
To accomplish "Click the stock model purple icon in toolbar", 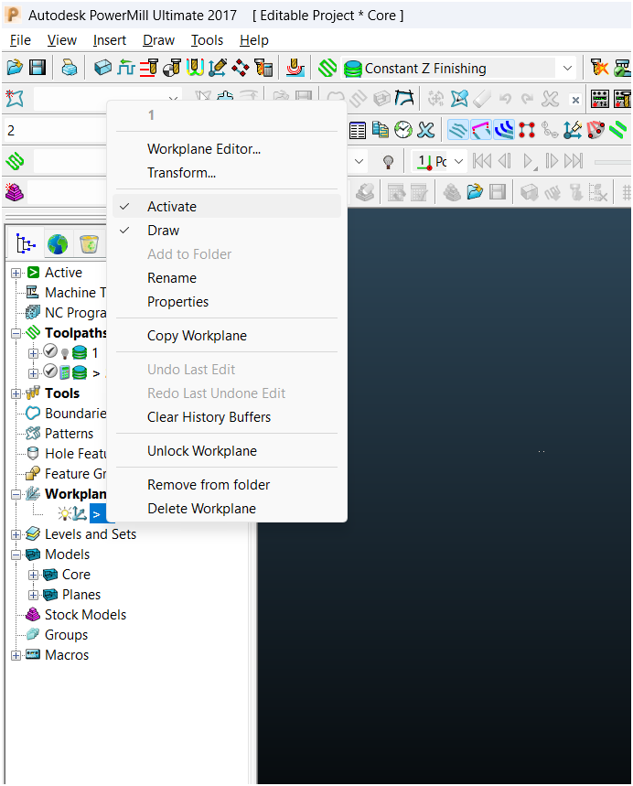I will pyautogui.click(x=15, y=192).
